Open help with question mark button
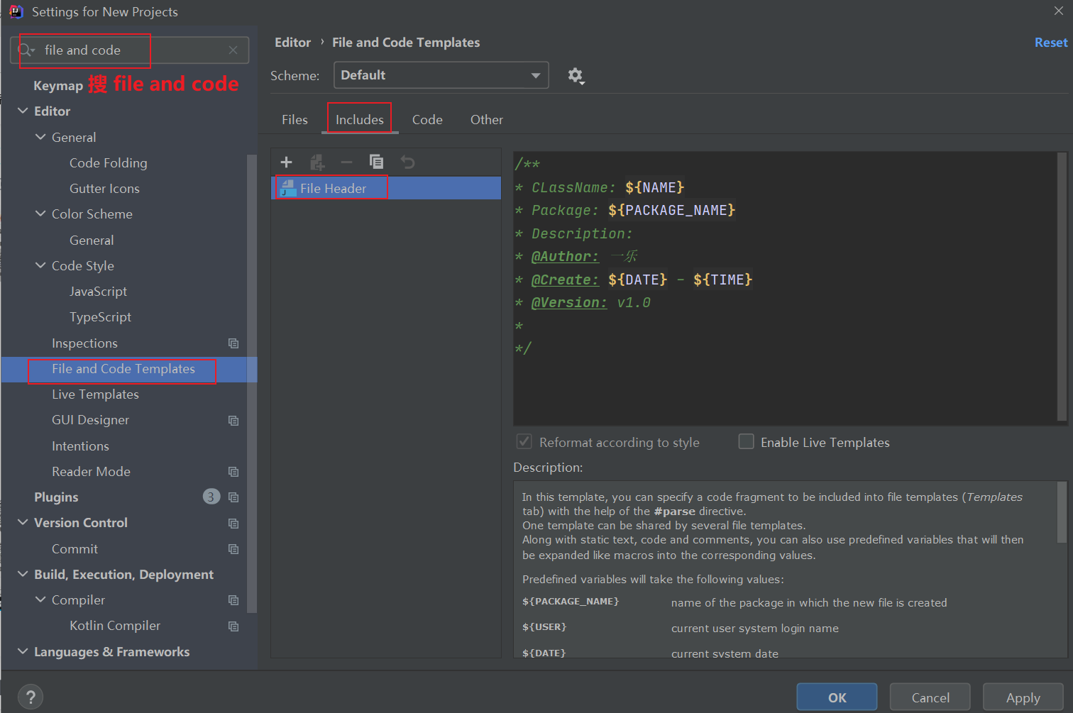 point(30,697)
